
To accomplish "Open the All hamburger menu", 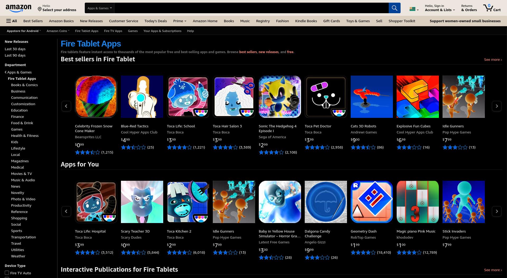I will coord(12,21).
